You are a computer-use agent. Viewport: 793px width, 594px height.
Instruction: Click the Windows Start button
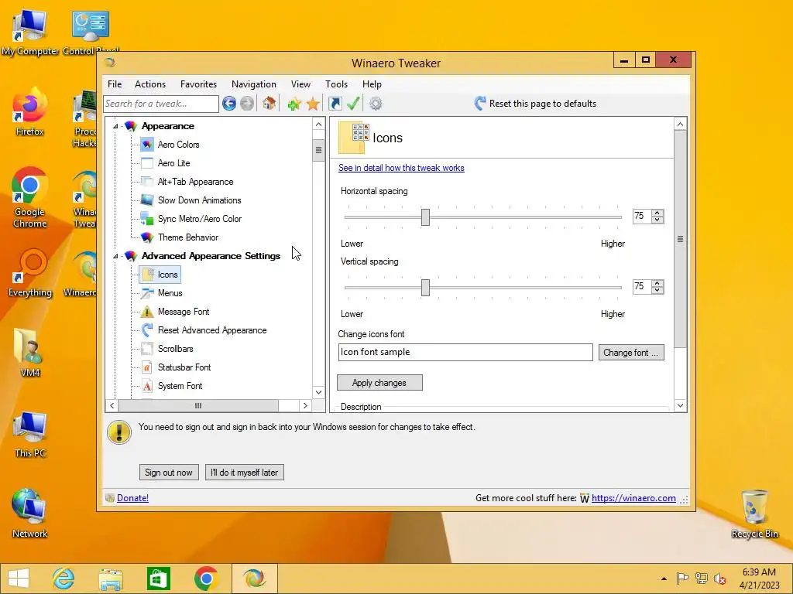click(x=19, y=579)
